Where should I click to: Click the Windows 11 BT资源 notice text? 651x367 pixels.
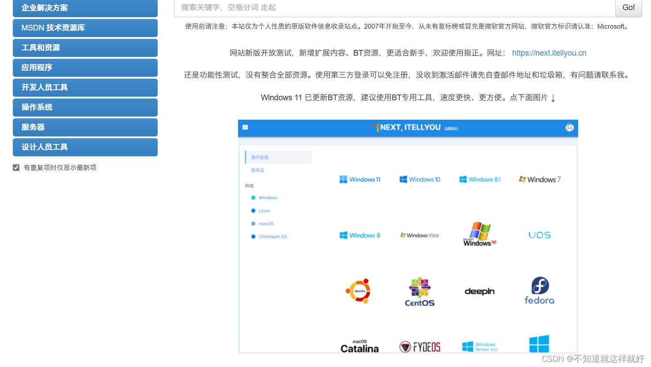pos(408,98)
